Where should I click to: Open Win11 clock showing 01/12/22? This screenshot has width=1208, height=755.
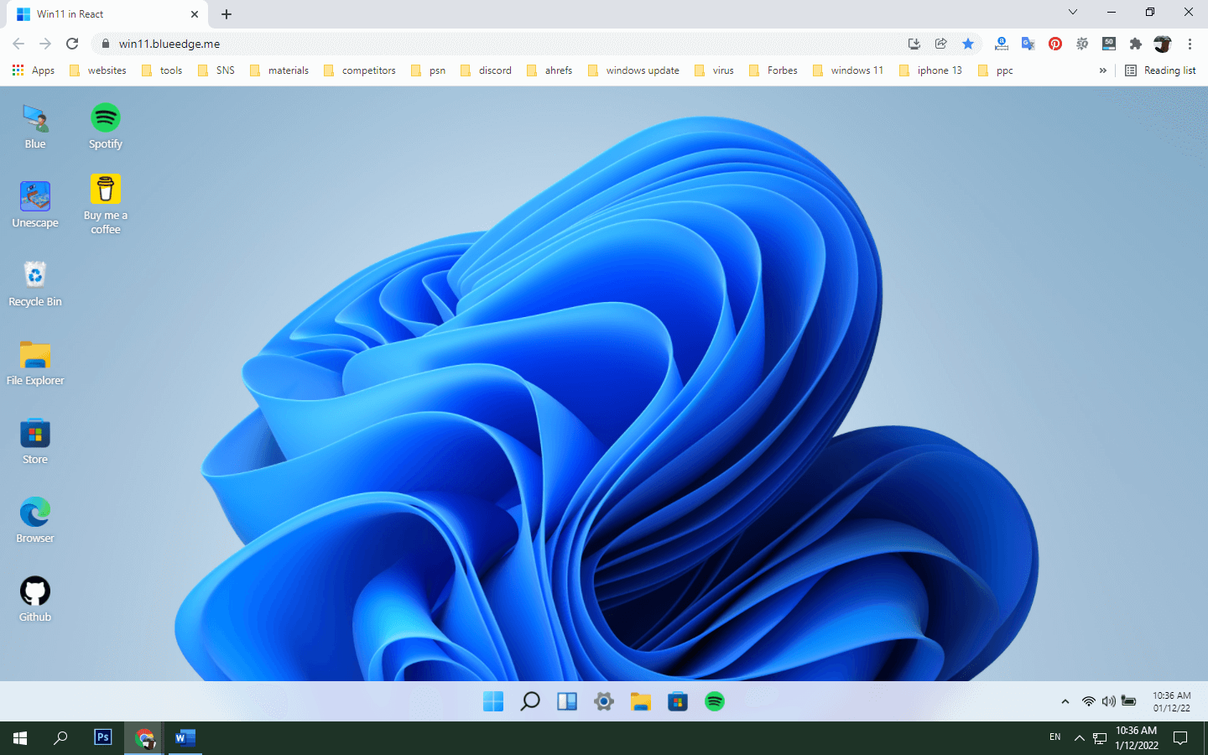[1171, 702]
